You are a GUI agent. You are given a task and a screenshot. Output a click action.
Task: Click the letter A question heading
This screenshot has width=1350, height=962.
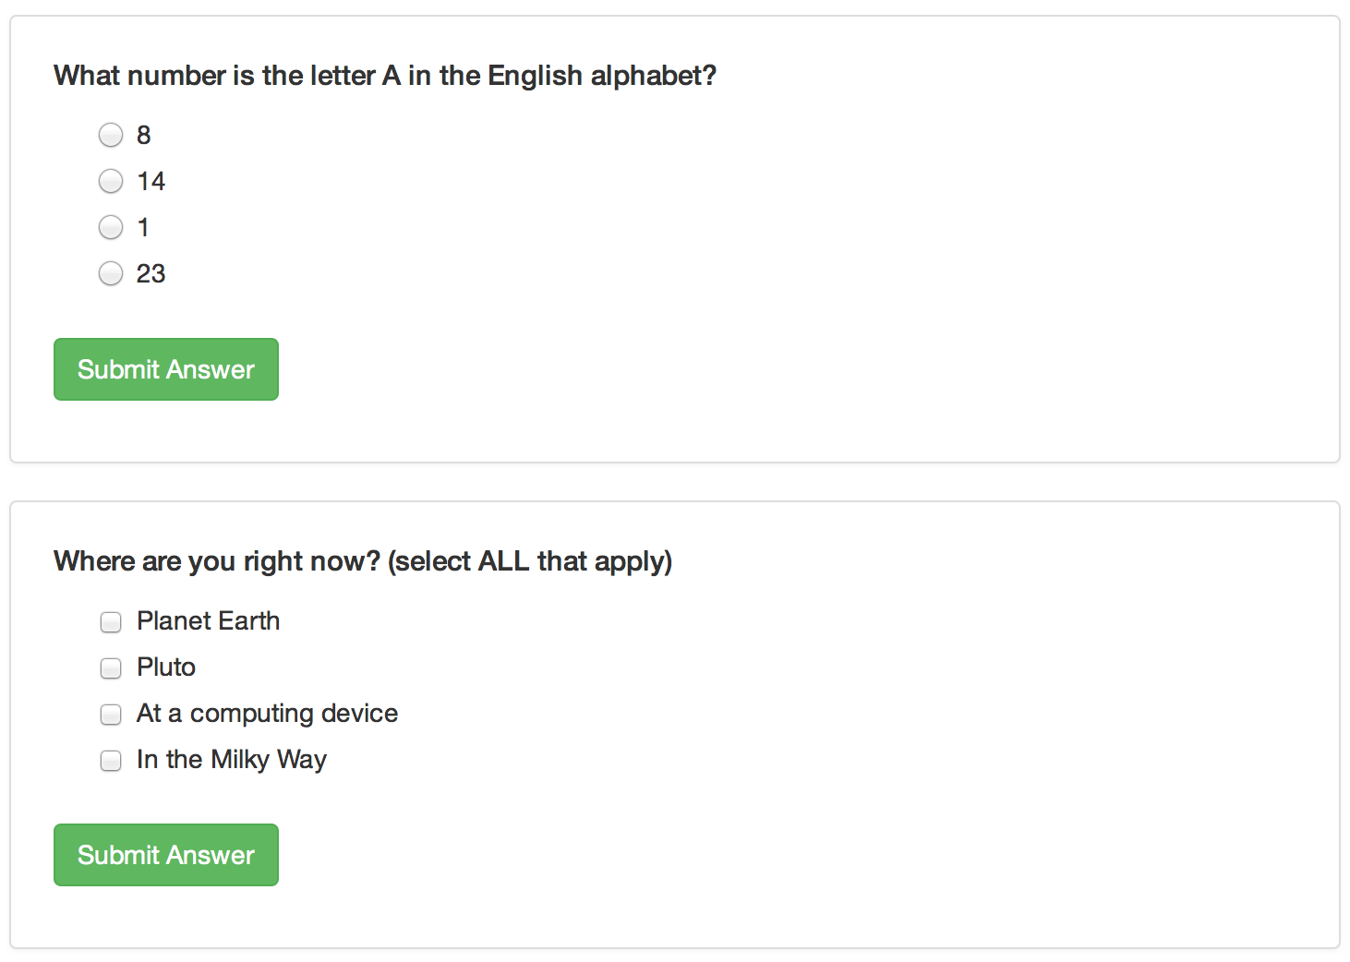pos(385,76)
